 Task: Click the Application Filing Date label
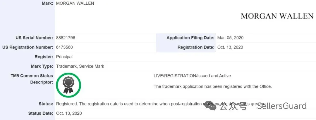point(190,38)
